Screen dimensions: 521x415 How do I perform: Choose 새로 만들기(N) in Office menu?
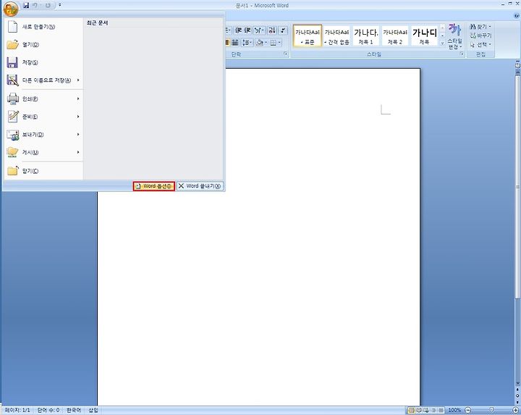tap(43, 27)
